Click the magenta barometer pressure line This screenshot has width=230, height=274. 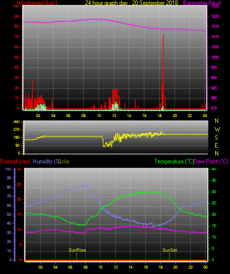click(x=115, y=21)
